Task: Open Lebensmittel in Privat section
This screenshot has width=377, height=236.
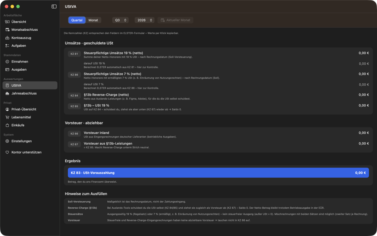Action: (x=30, y=117)
